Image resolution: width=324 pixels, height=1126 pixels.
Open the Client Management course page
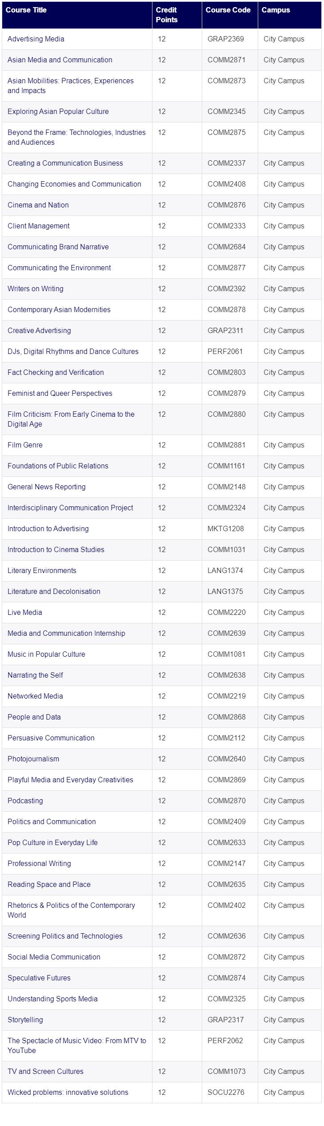[x=39, y=226]
